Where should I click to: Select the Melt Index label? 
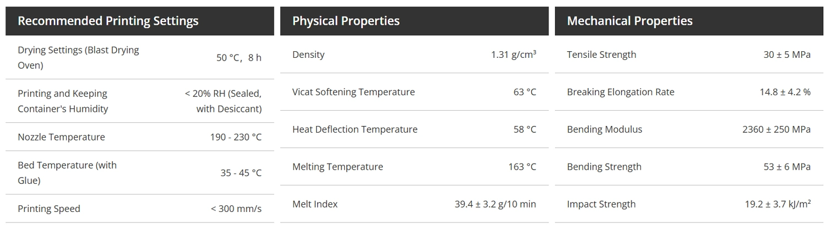[315, 204]
